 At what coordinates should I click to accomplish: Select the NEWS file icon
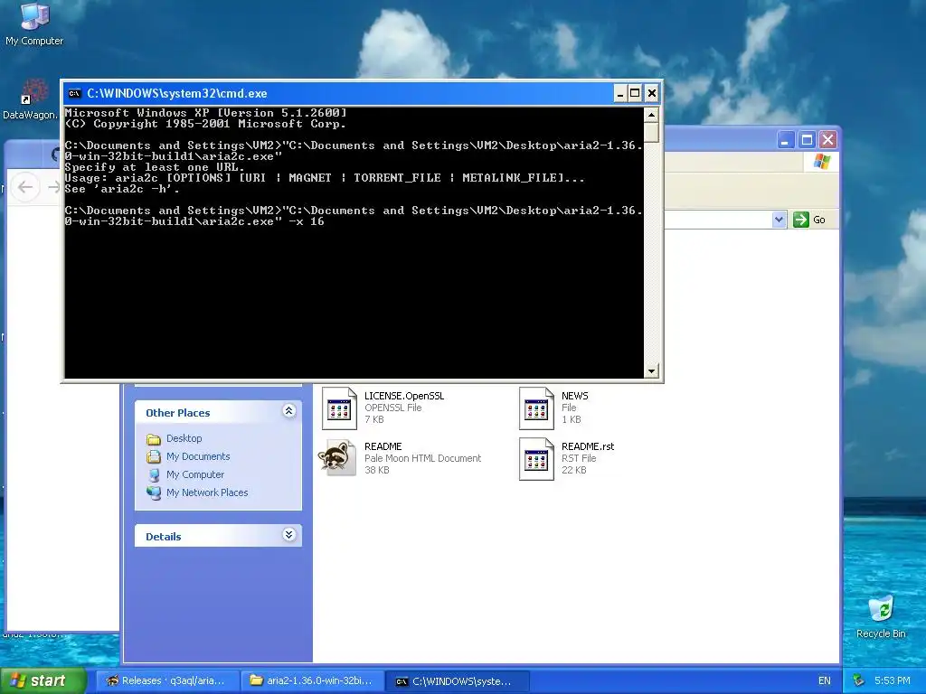coord(536,408)
